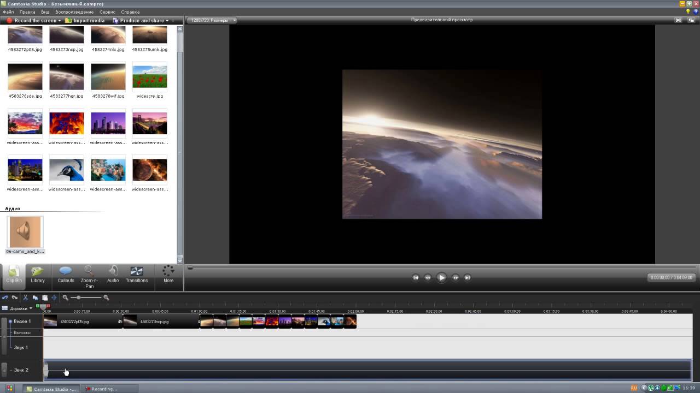Open the Справка menu

tap(130, 12)
